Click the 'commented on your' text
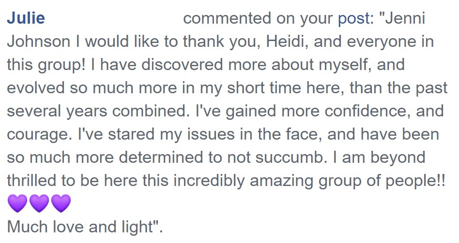459x243 pixels. pyautogui.click(x=258, y=18)
